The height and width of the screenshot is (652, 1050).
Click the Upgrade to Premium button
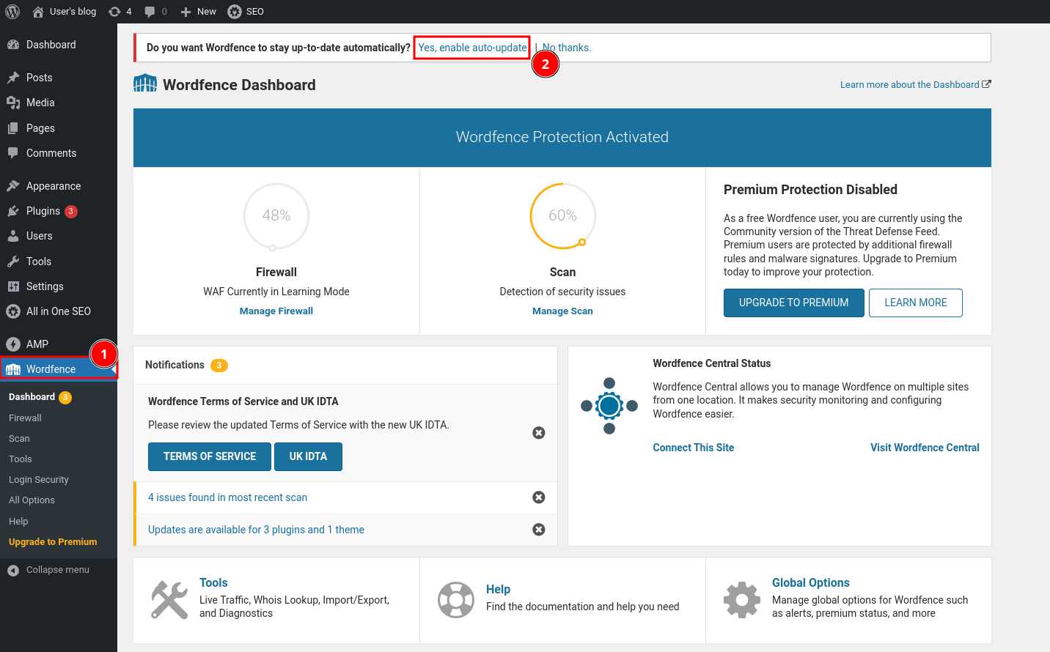(793, 303)
